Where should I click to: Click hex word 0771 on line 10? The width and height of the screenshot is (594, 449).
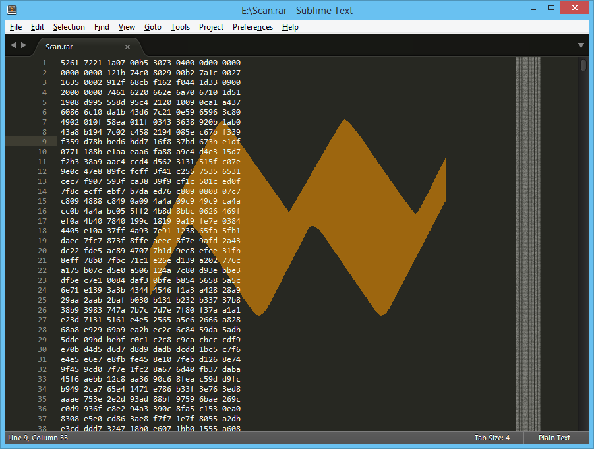(x=70, y=152)
